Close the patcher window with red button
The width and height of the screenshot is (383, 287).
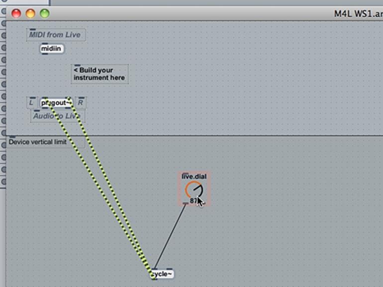pos(16,13)
